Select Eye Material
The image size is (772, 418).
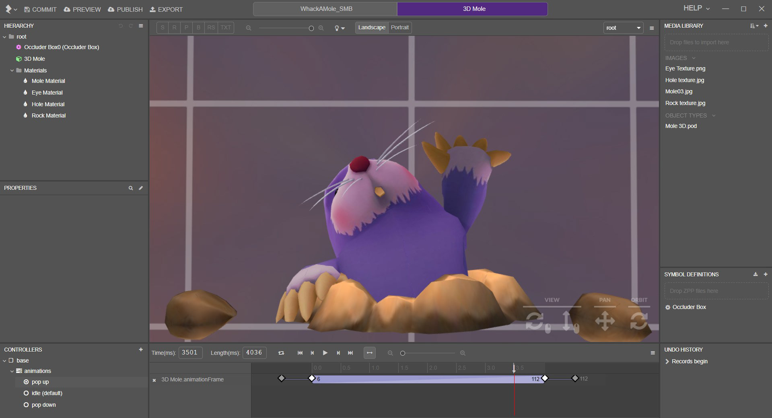(47, 93)
